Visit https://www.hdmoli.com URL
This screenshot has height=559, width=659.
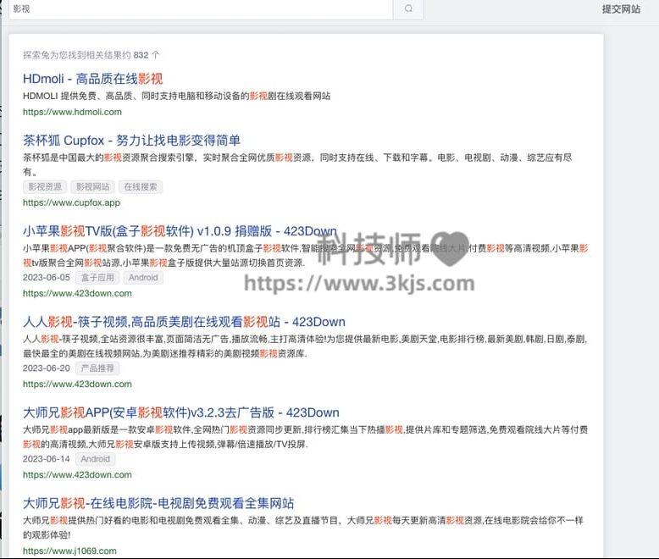(x=72, y=112)
